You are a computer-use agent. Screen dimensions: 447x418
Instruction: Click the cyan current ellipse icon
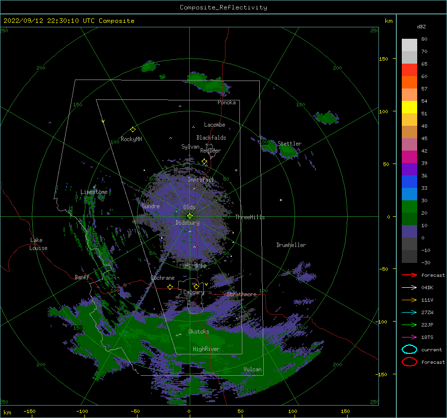(409, 349)
